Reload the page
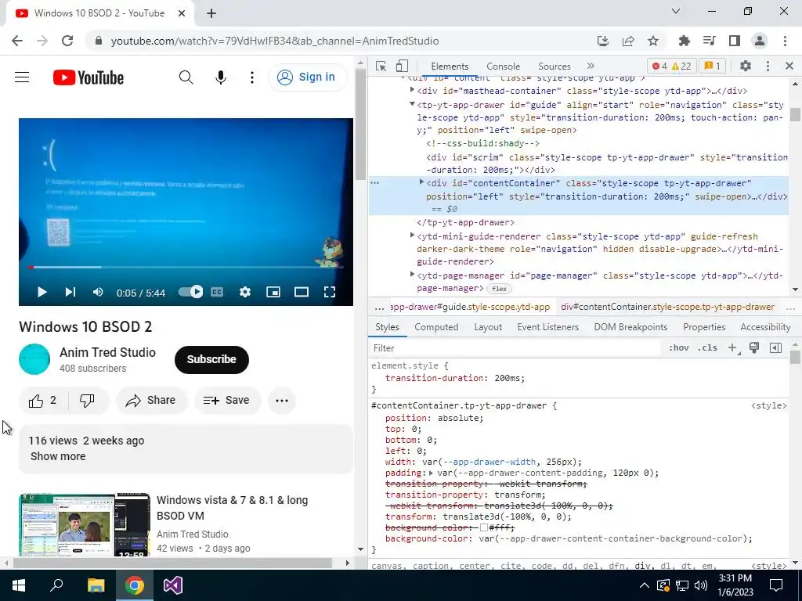802x601 pixels. click(67, 41)
